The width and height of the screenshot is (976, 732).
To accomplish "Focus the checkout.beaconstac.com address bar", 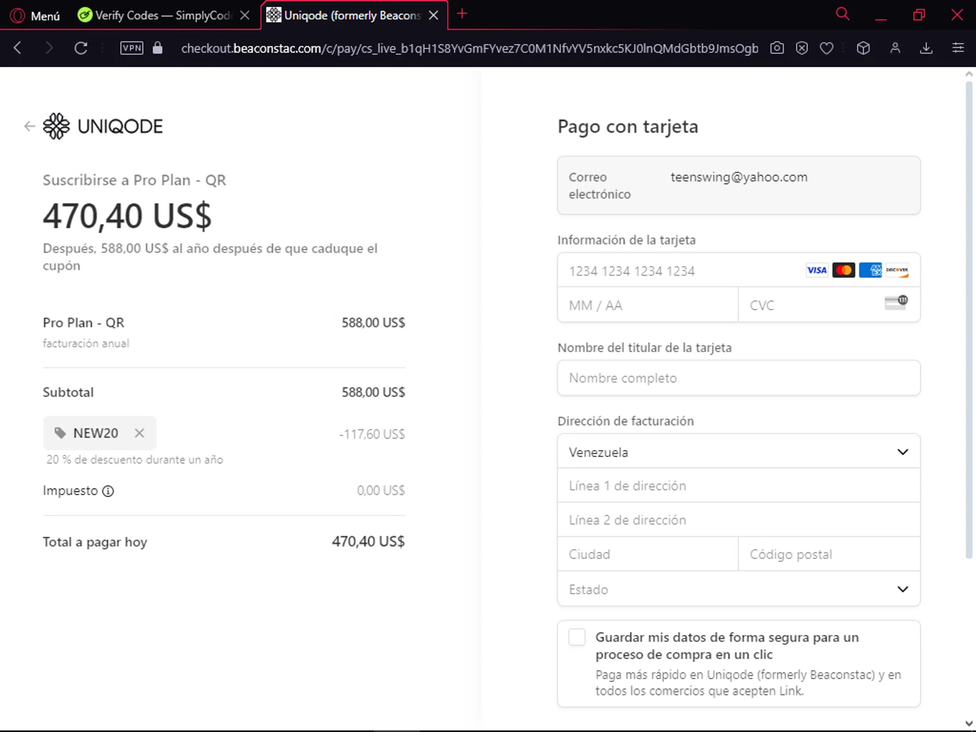I will coord(469,48).
